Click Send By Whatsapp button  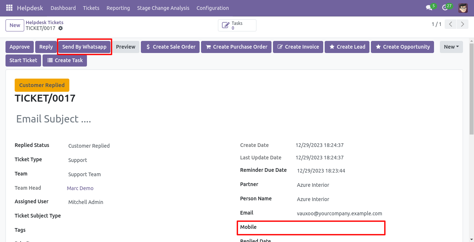pos(84,47)
